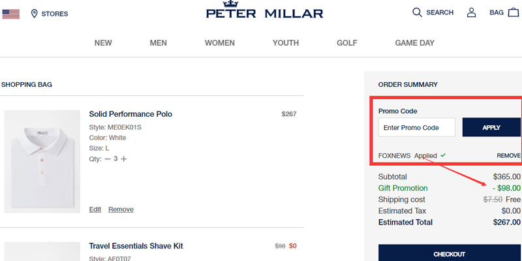Click the Enter Promo Code field
The image size is (522, 261).
(416, 128)
